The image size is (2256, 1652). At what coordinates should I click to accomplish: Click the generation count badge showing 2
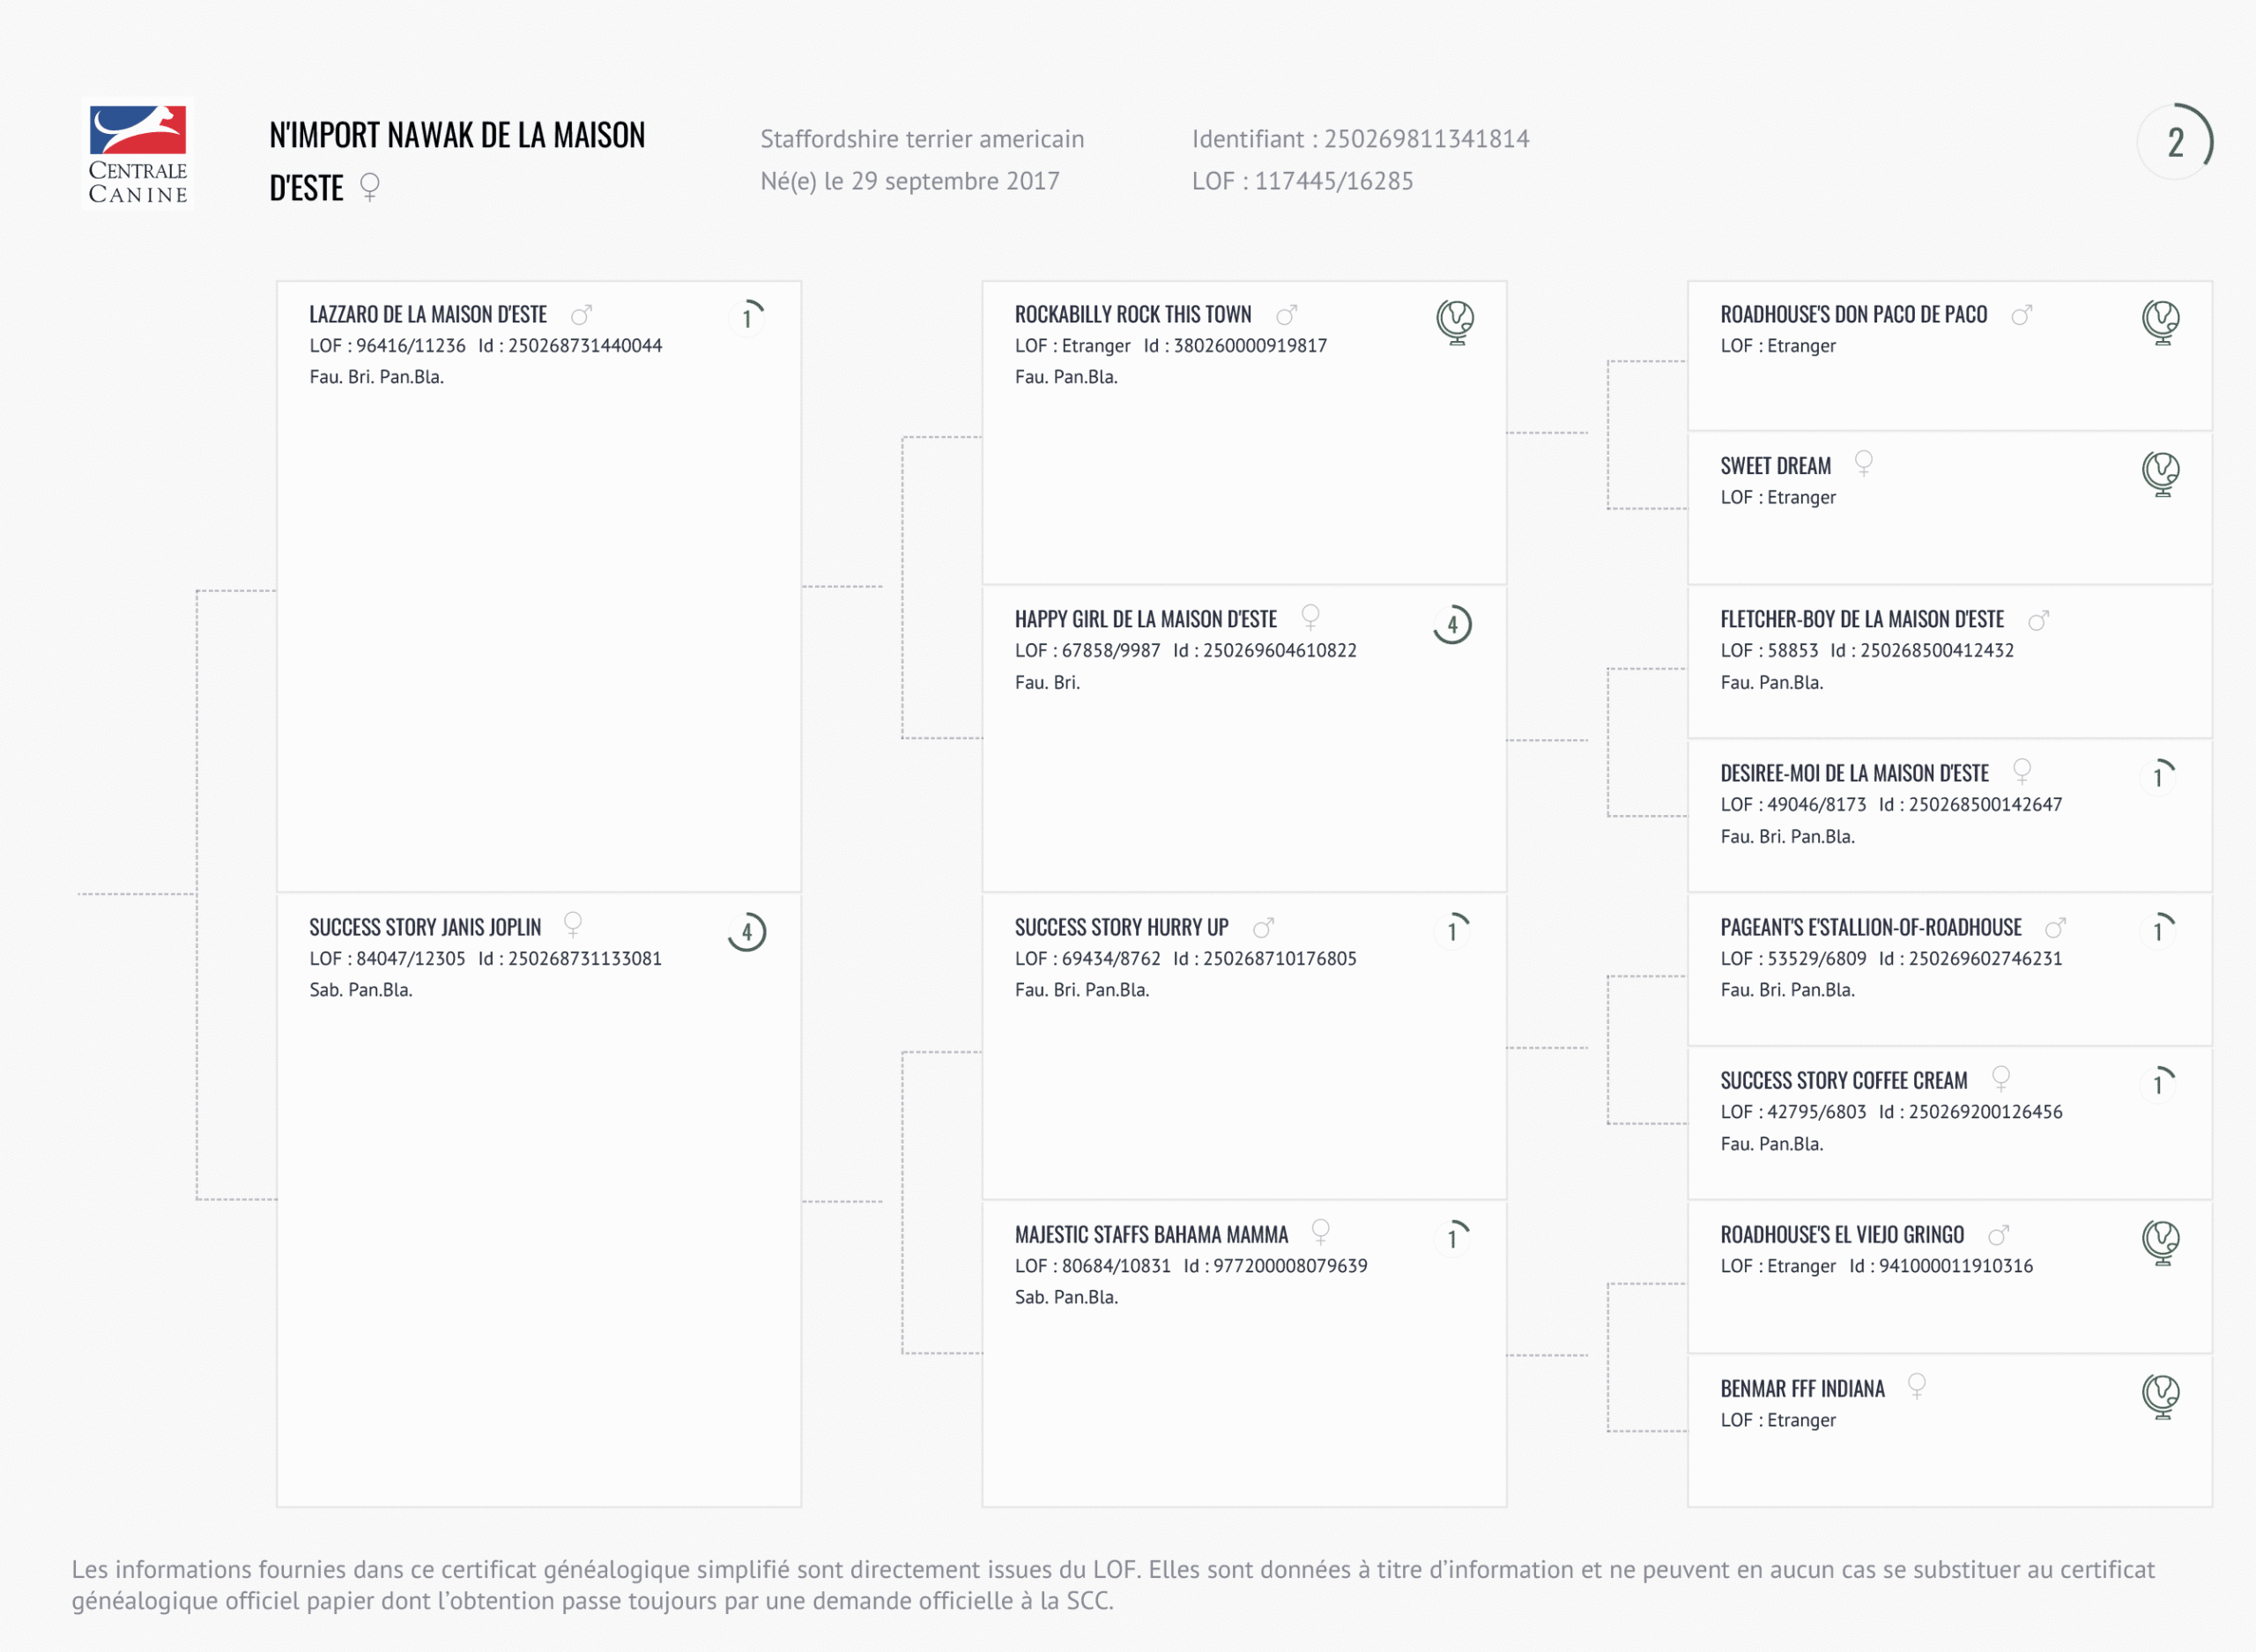2175,142
